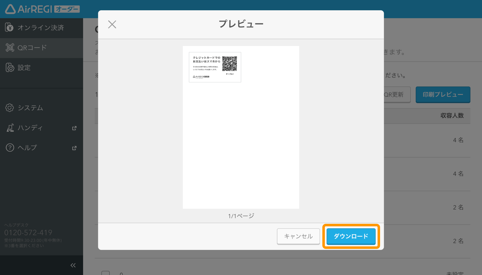This screenshot has width=482, height=275.
Task: Open the オンライン決済 sidebar menu
Action: click(x=41, y=28)
